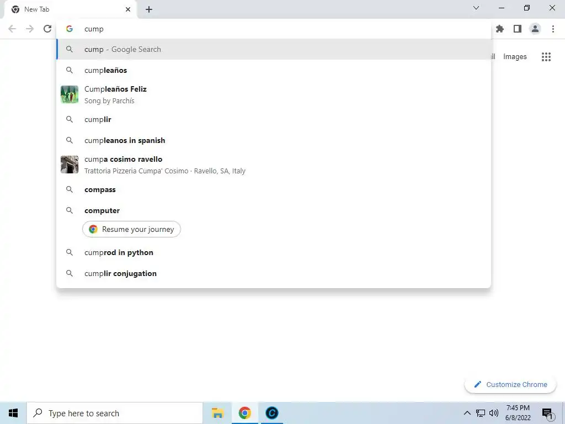This screenshot has height=424, width=565.
Task: Click the Cumpa Cosimo restaurant thumbnail
Action: [70, 165]
